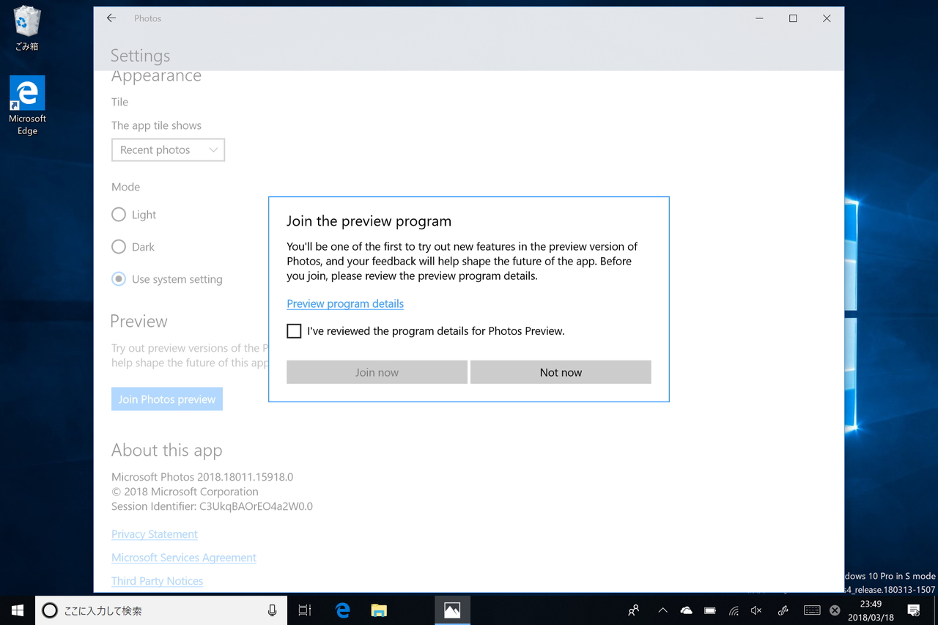The image size is (938, 625).
Task: Launch Edge from the taskbar
Action: point(342,610)
